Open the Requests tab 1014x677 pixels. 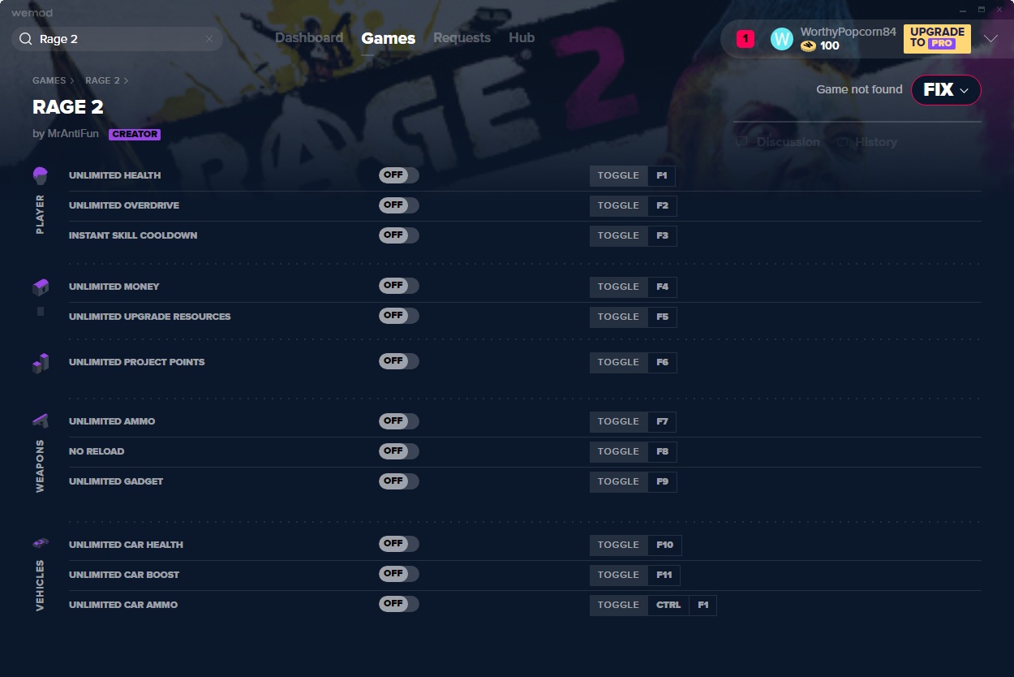462,38
